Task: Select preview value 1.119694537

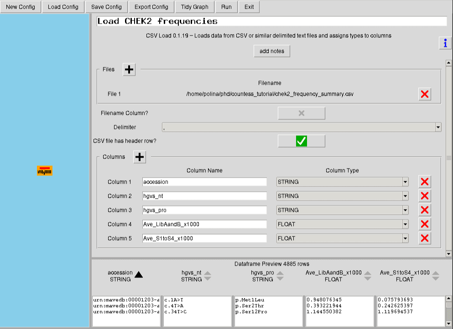Action: click(x=395, y=312)
